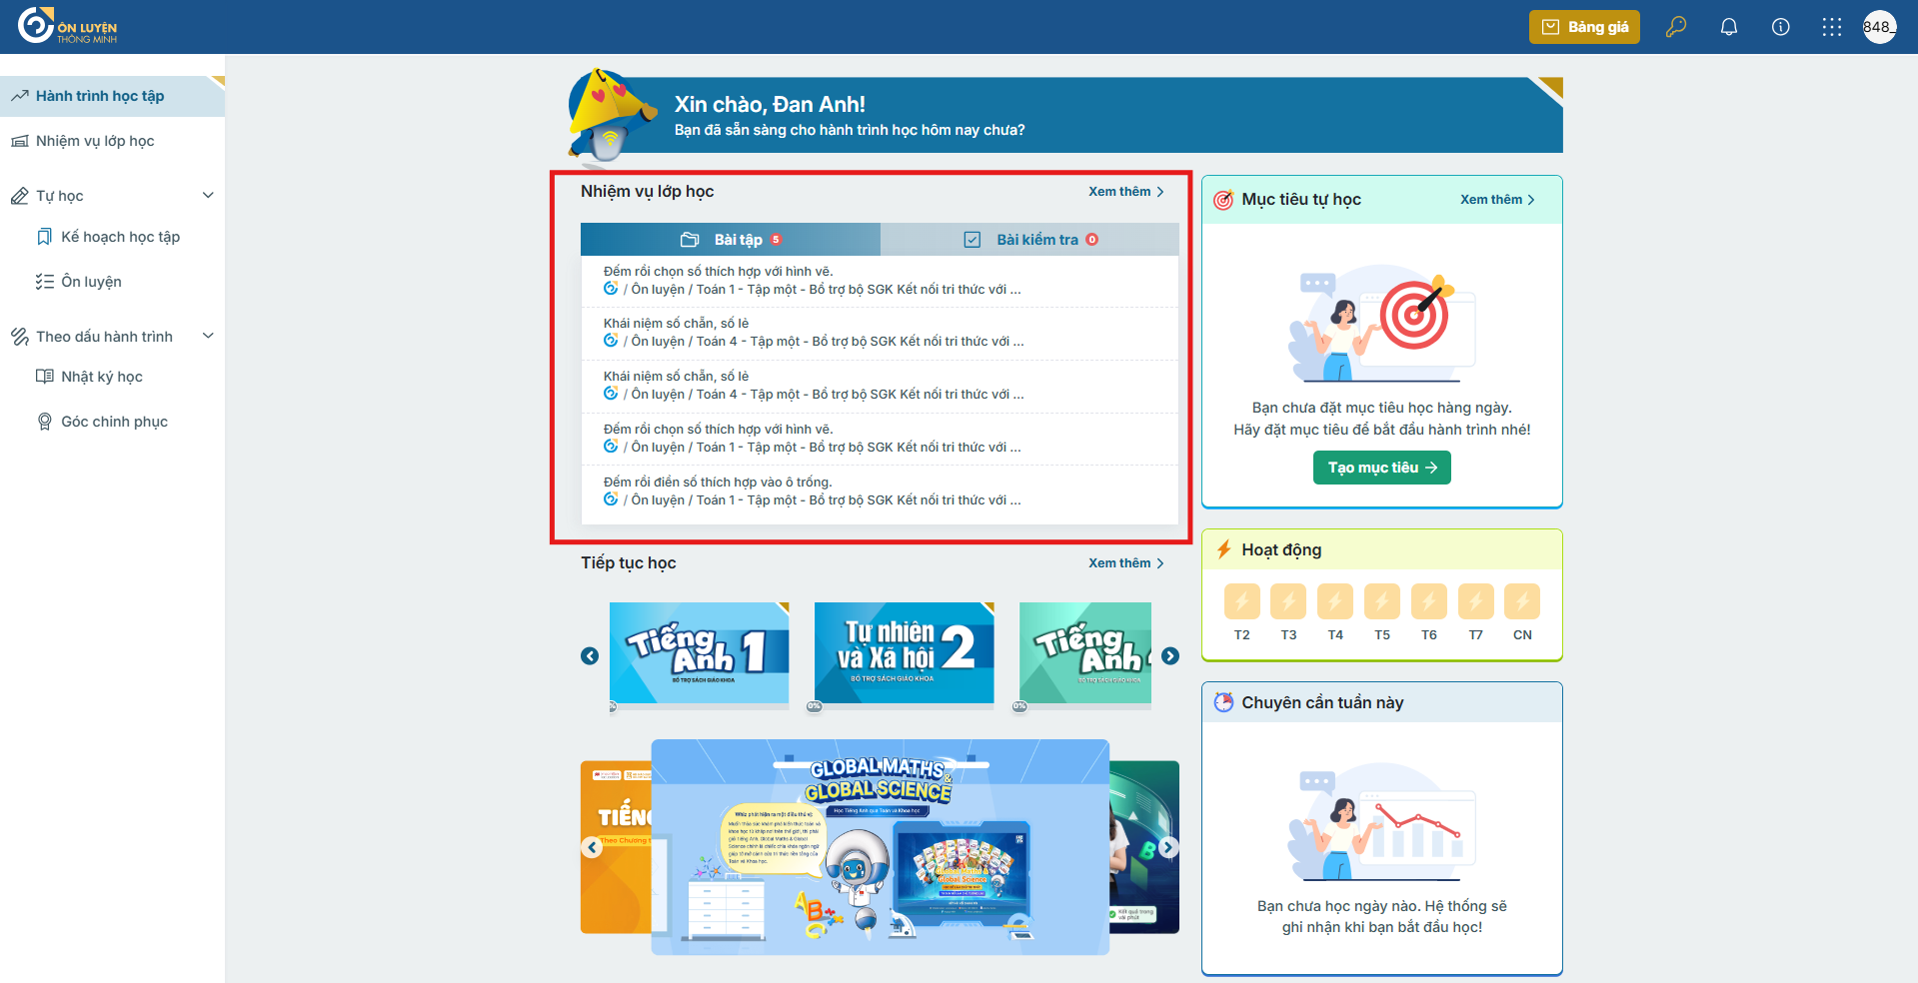Open the user avatar 848

1879,27
